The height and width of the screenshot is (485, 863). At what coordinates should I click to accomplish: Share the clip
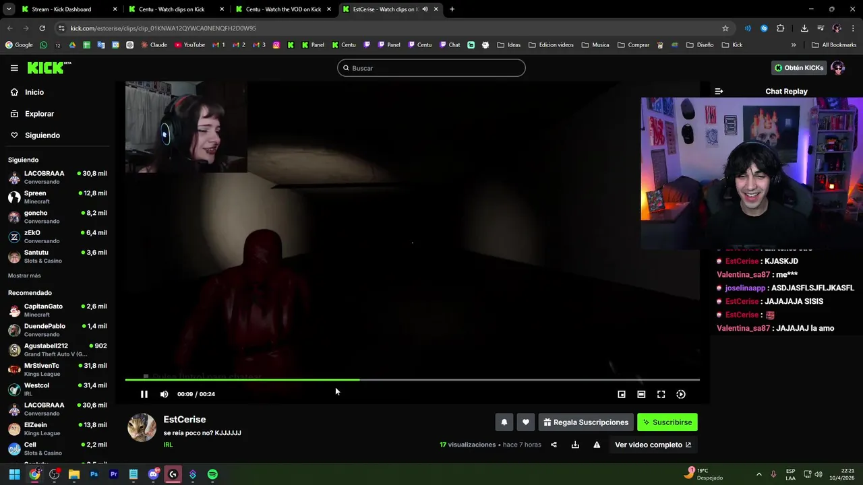554,445
